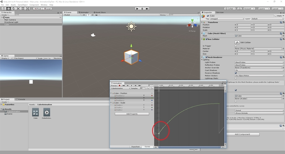285x154 pixels.
Task: Open the Account dropdown
Action: pos(249,9)
